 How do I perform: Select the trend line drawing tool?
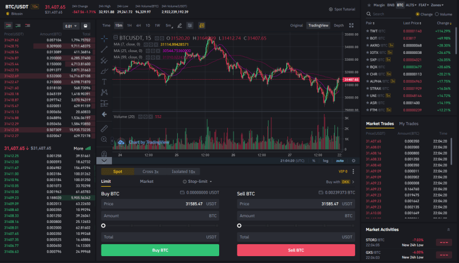coord(104,50)
